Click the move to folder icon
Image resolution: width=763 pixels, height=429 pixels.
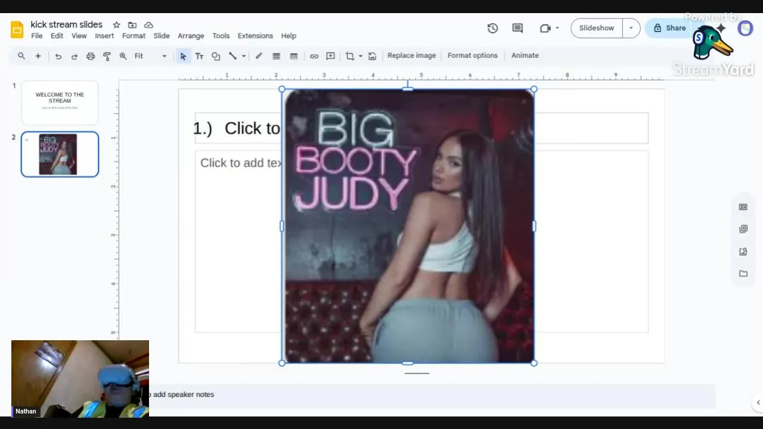point(132,25)
